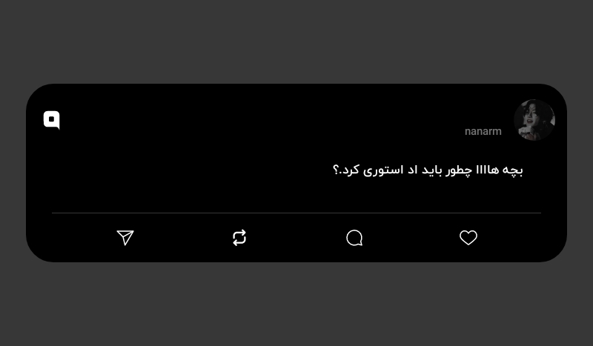Click the thin divider line above action icons
Viewport: 593px width, 346px height.
pos(296,213)
